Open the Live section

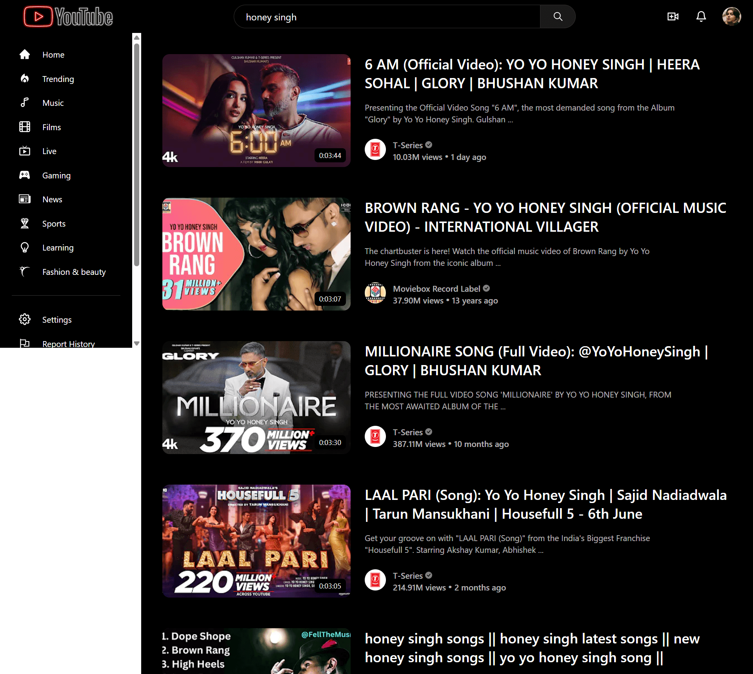click(x=49, y=151)
